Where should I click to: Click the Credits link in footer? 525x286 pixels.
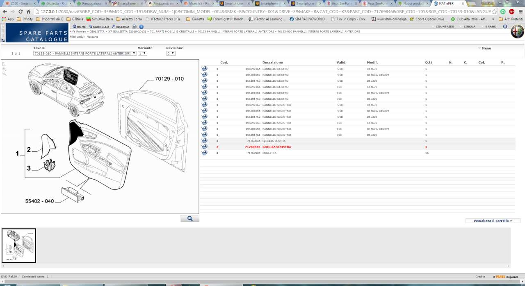(480, 277)
